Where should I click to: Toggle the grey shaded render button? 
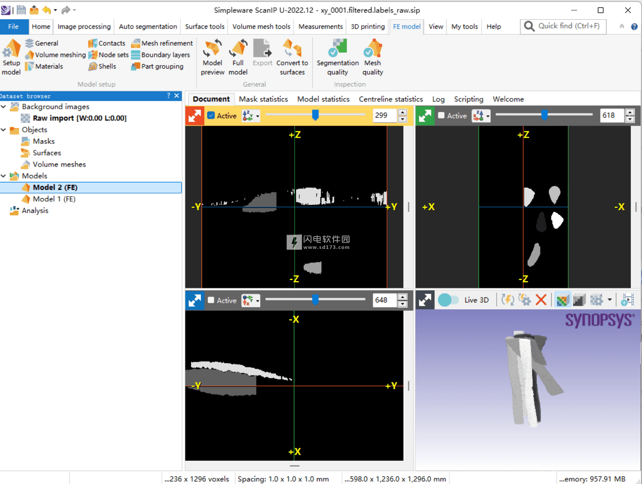coord(579,300)
